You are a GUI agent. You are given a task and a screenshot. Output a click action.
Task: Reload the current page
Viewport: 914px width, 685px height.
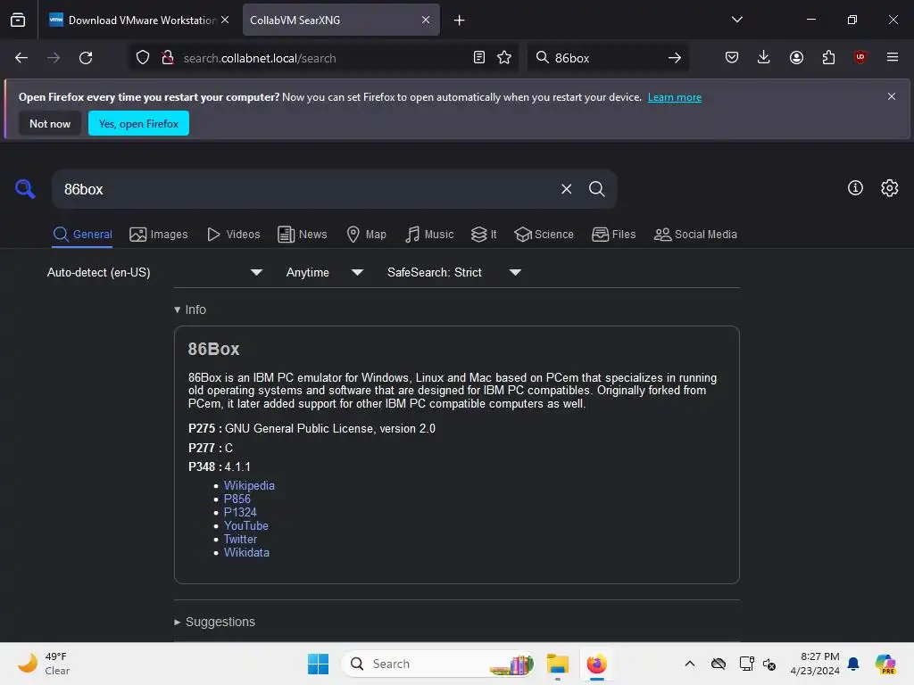tap(86, 58)
